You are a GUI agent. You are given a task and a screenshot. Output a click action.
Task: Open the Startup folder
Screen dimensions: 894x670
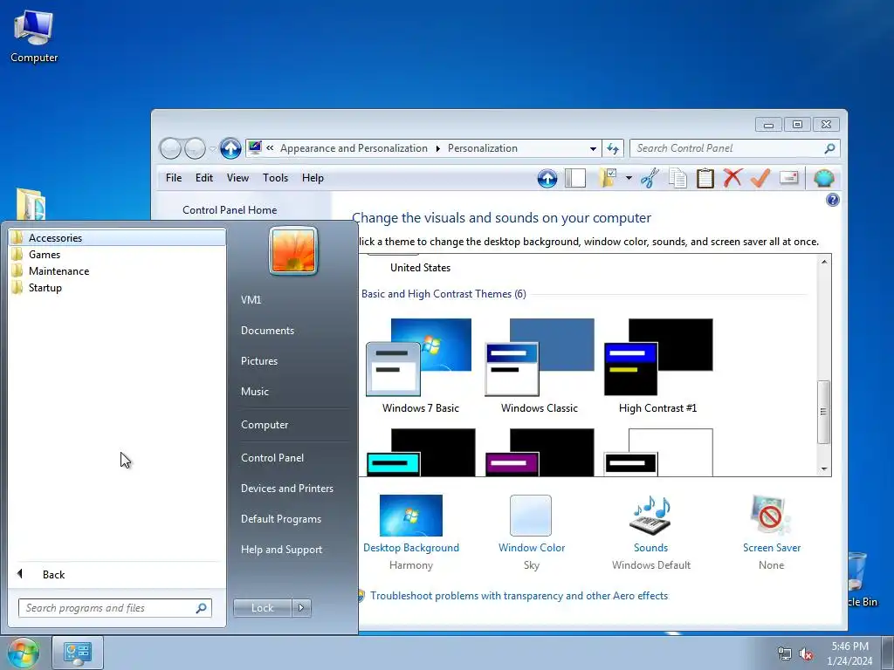pyautogui.click(x=118, y=287)
